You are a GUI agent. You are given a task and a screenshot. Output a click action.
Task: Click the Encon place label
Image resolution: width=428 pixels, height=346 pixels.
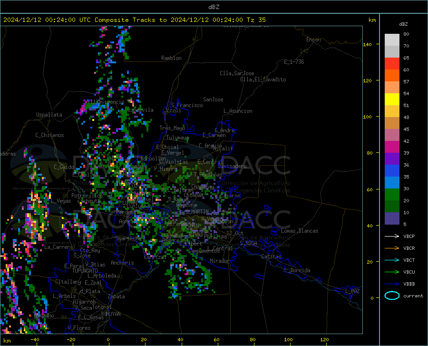coord(313,40)
